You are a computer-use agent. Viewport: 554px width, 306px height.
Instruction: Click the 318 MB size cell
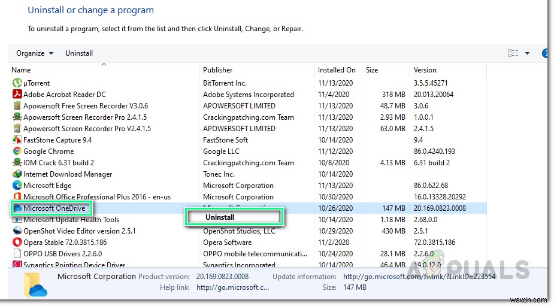[393, 95]
